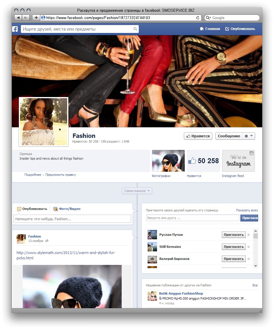
Task: Click Still Remains avatar
Action: point(152,247)
